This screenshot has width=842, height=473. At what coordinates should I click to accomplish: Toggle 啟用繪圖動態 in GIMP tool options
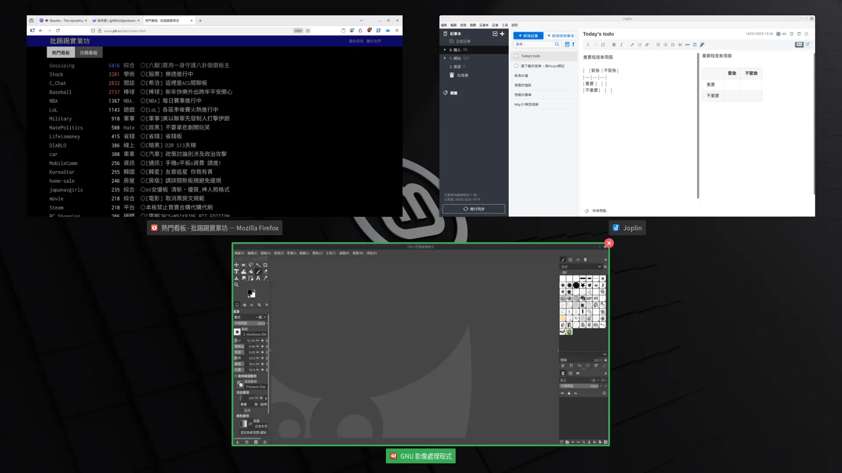(x=235, y=376)
